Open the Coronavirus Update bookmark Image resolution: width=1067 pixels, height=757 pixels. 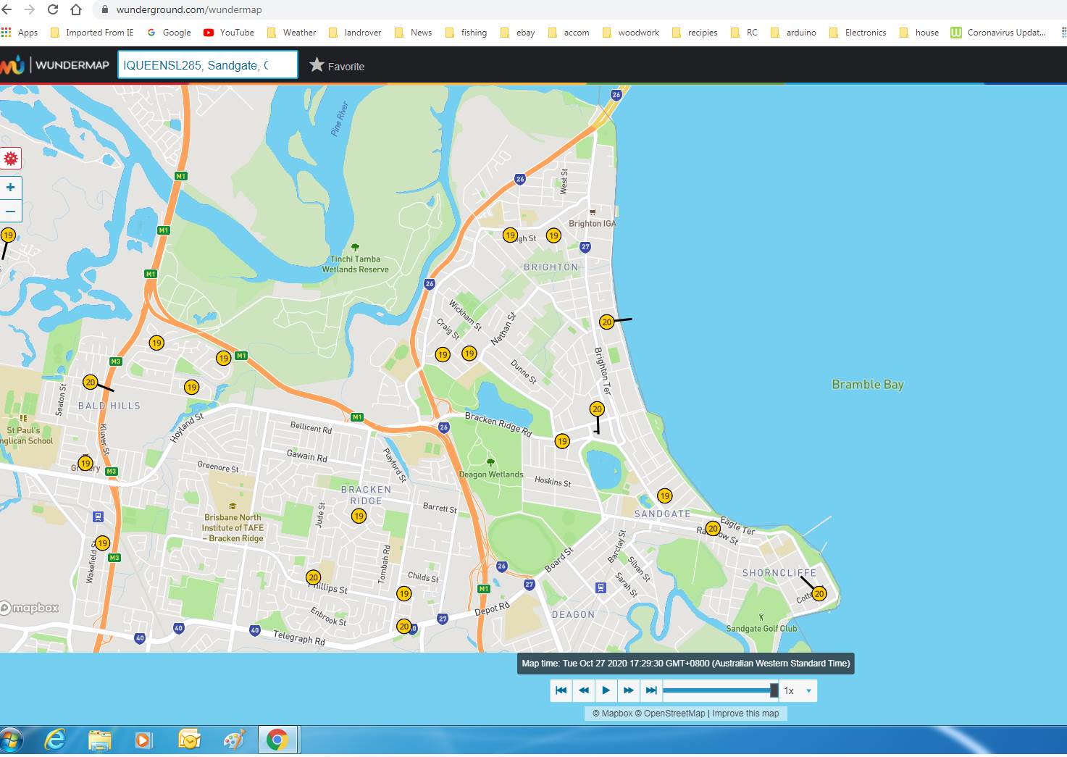pyautogui.click(x=998, y=33)
